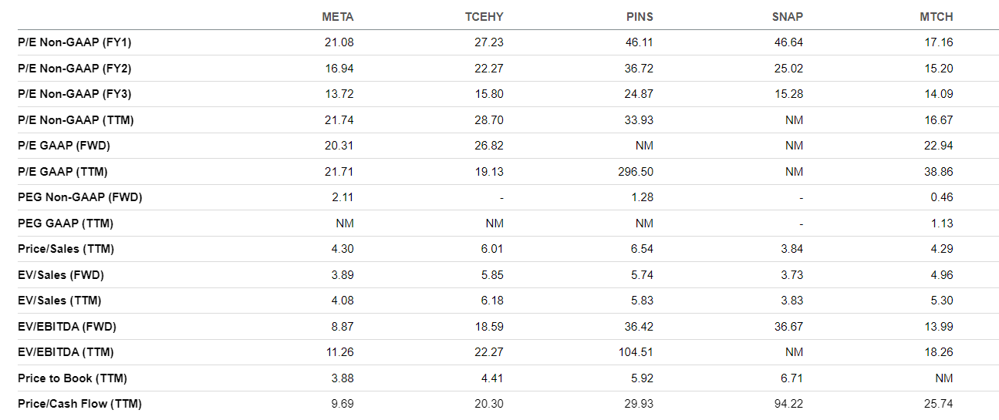
Task: Click the Price/Cash Flow (TTM) row label
Action: coord(79,404)
